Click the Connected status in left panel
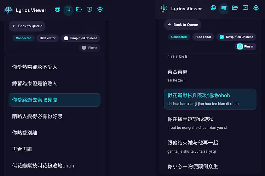 (24, 38)
